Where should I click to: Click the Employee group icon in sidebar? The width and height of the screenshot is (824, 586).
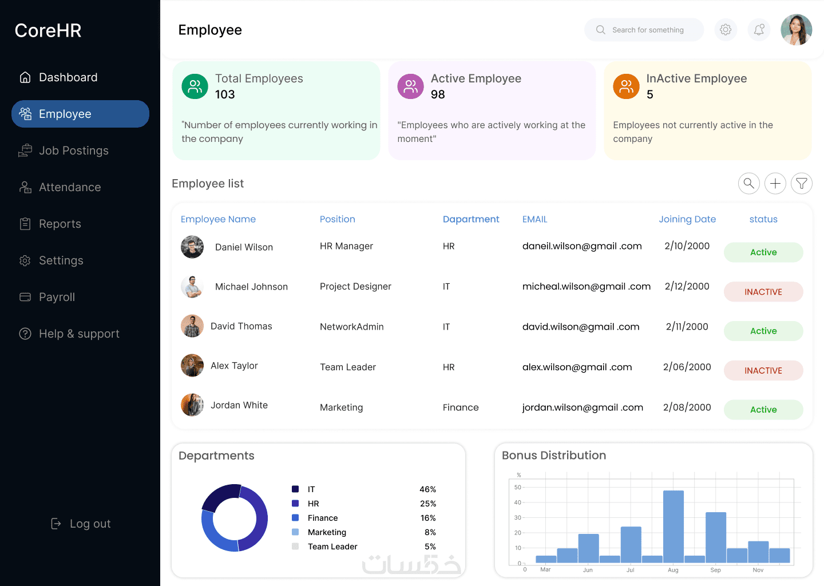(x=25, y=114)
